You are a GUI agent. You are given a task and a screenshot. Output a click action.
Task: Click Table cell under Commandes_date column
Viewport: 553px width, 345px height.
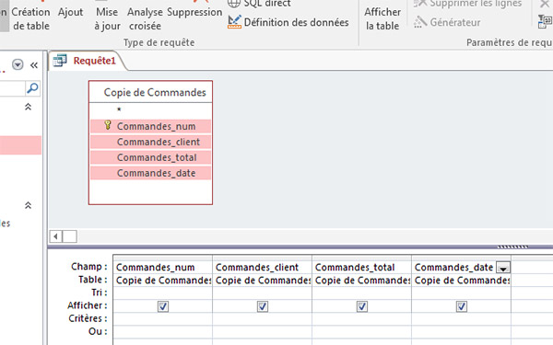coord(461,281)
